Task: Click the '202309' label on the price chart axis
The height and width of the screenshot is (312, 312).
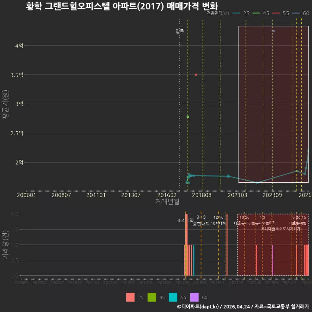Action: coord(272,195)
